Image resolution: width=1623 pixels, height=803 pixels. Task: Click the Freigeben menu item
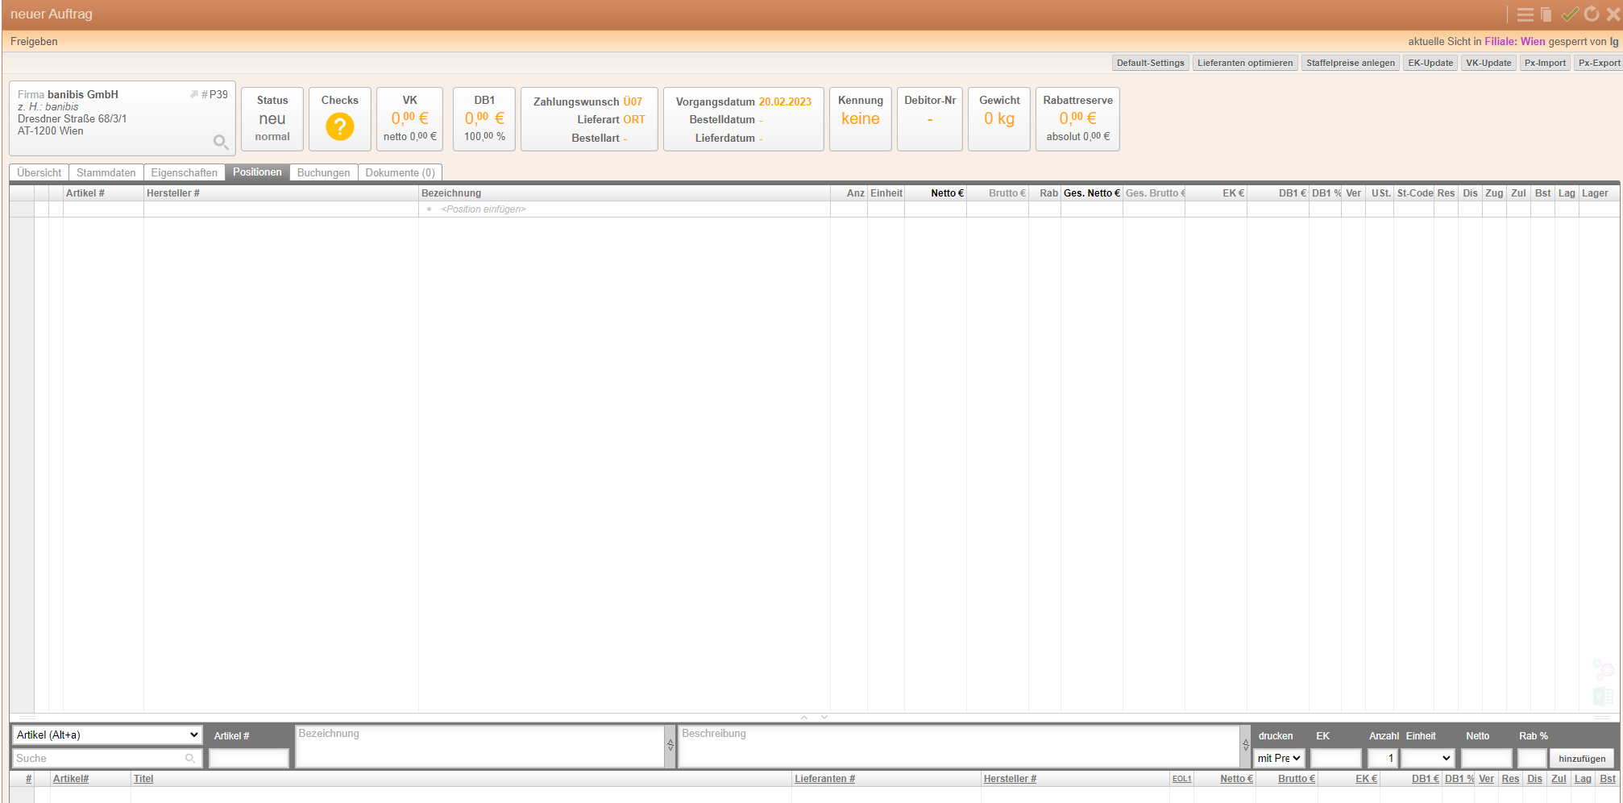click(x=34, y=41)
